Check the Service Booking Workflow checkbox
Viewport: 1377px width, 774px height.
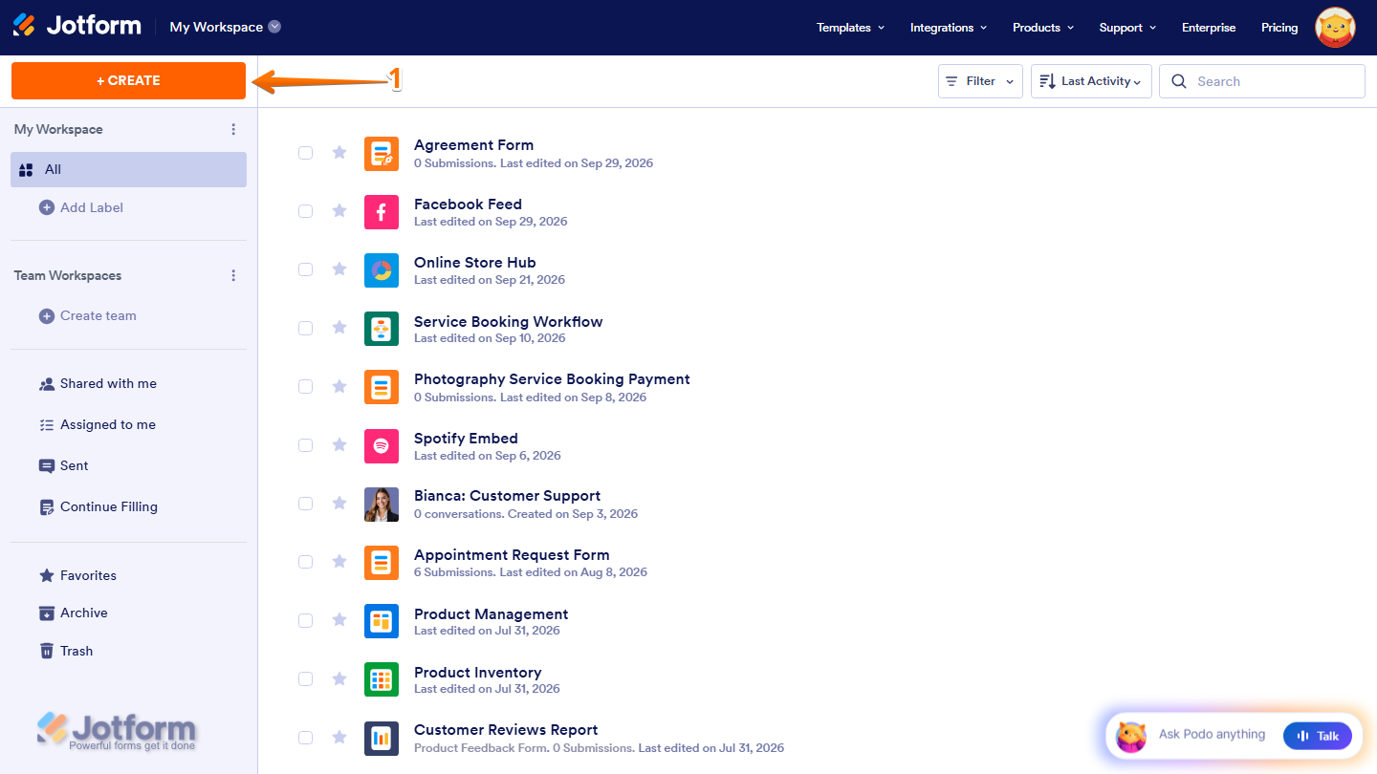coord(305,328)
